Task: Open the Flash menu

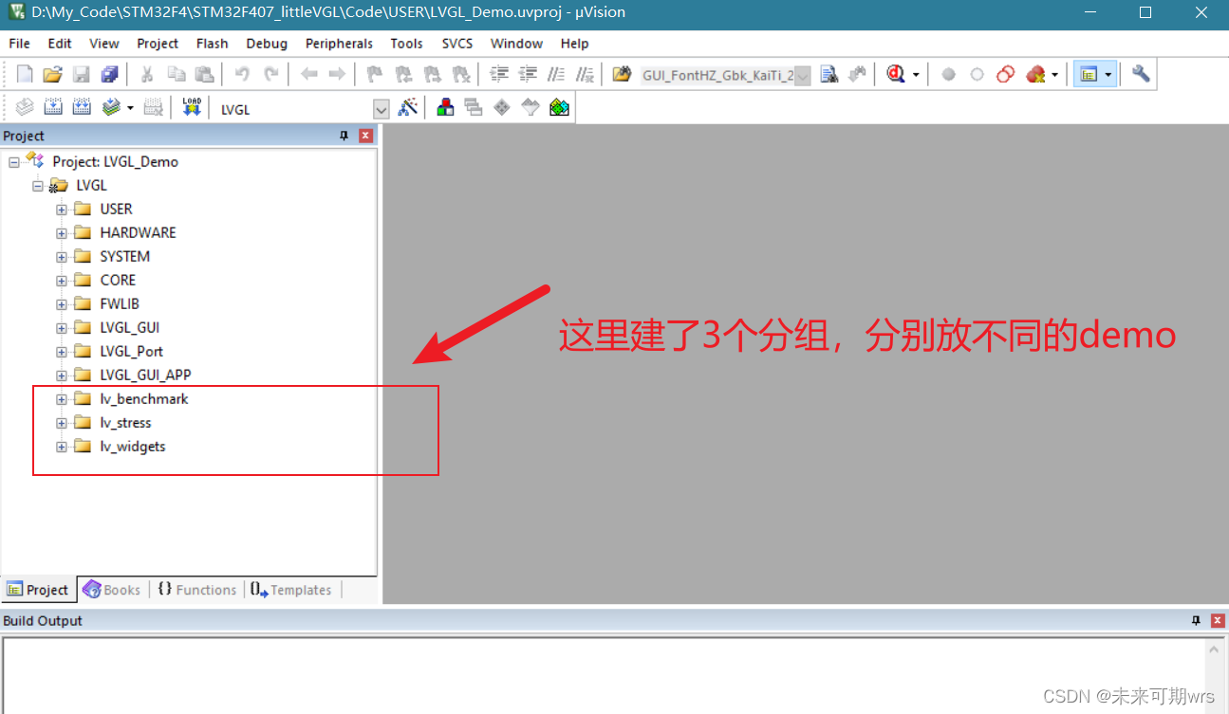Action: tap(212, 43)
